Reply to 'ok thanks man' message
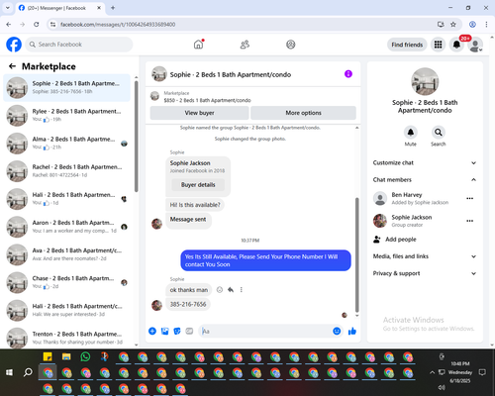The height and width of the screenshot is (396, 495). coord(231,290)
